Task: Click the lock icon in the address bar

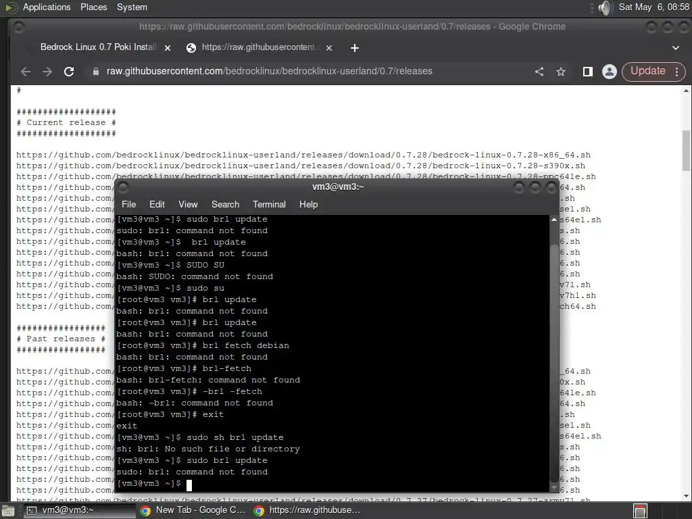Action: pos(96,72)
